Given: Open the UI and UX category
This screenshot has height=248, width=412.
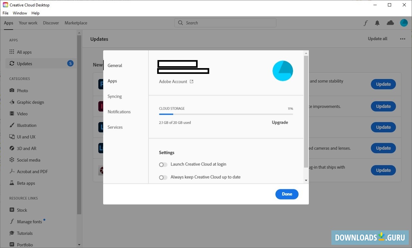Looking at the screenshot, I should point(26,137).
